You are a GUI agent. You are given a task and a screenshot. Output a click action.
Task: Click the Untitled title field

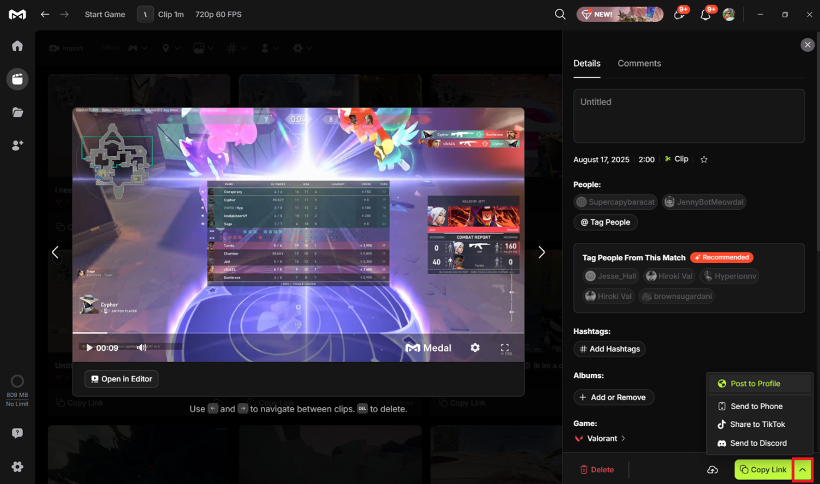[x=689, y=116]
